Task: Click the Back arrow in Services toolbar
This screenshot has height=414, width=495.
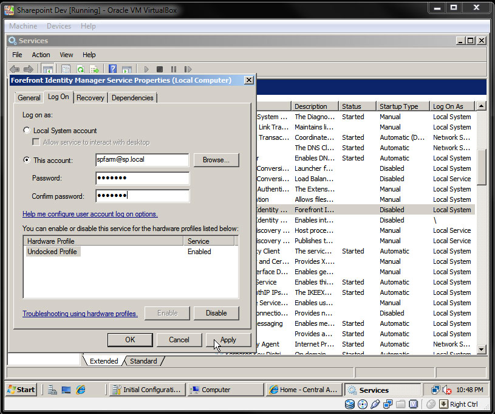Action: point(15,69)
